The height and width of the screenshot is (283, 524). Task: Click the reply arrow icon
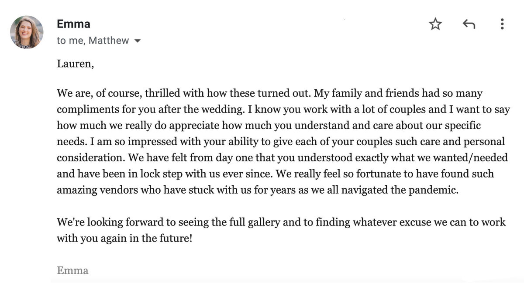pyautogui.click(x=469, y=24)
